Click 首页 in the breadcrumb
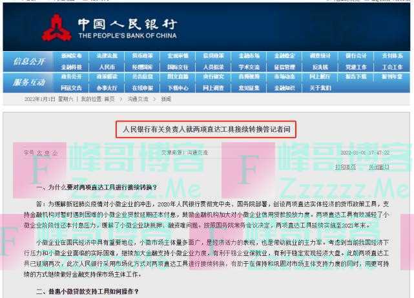The width and height of the screenshot is (414, 298). pos(109,99)
